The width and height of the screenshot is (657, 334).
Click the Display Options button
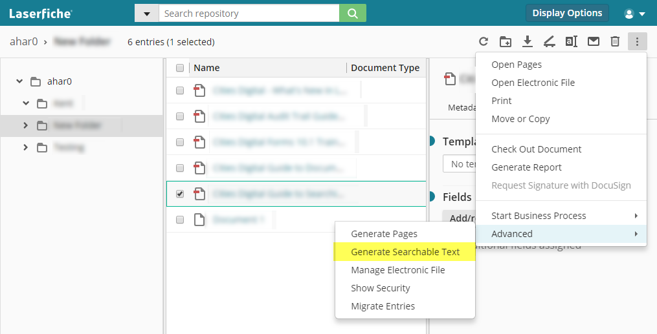pos(566,13)
